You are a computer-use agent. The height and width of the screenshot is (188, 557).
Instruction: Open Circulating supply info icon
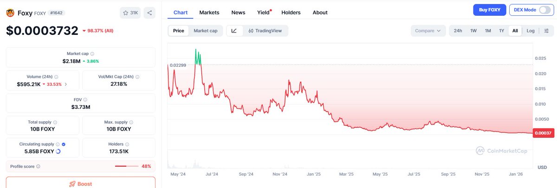tap(58, 144)
